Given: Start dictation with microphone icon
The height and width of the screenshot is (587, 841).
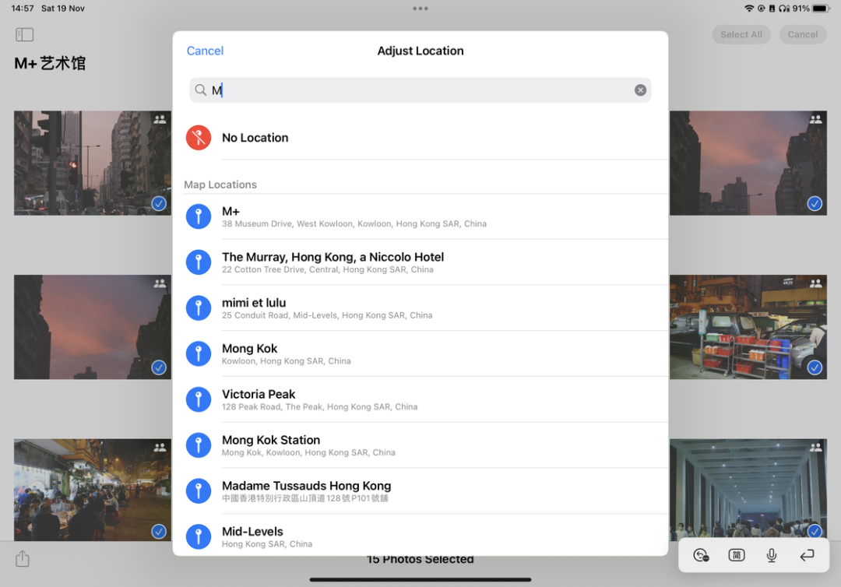Looking at the screenshot, I should tap(771, 555).
